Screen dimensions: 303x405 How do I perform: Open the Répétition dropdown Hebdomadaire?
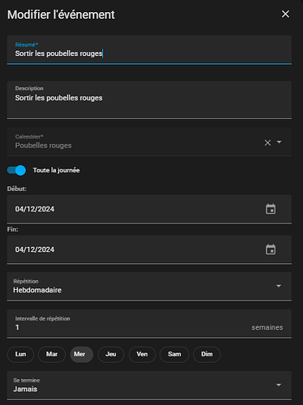tap(149, 286)
